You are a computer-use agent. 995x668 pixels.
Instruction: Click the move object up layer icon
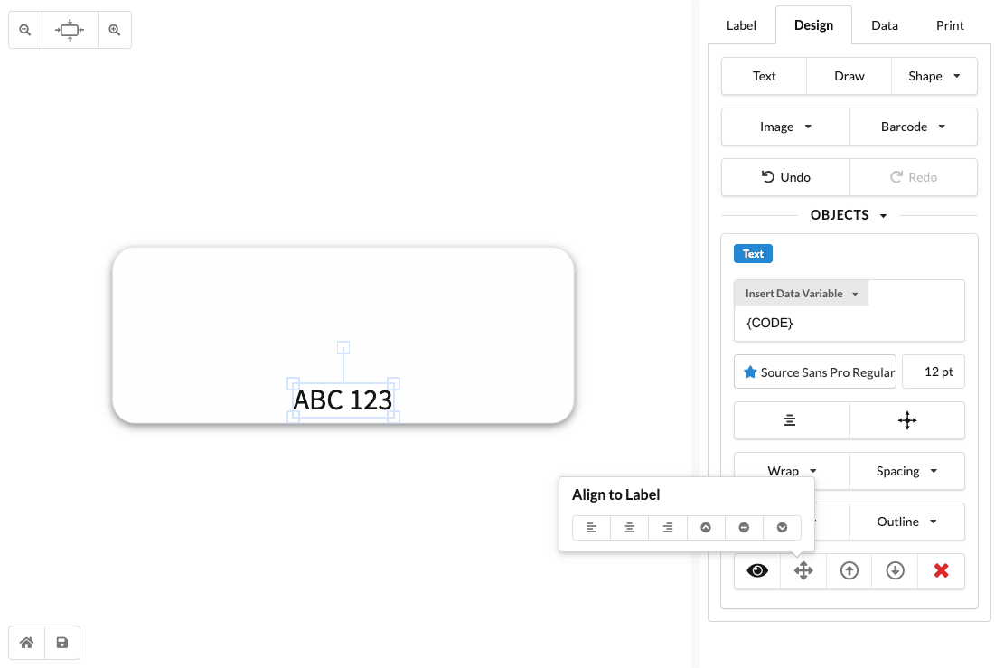coord(849,570)
